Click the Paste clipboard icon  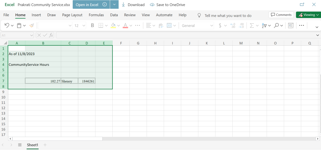tap(19, 25)
